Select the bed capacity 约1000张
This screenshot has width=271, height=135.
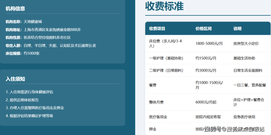coord(31,53)
